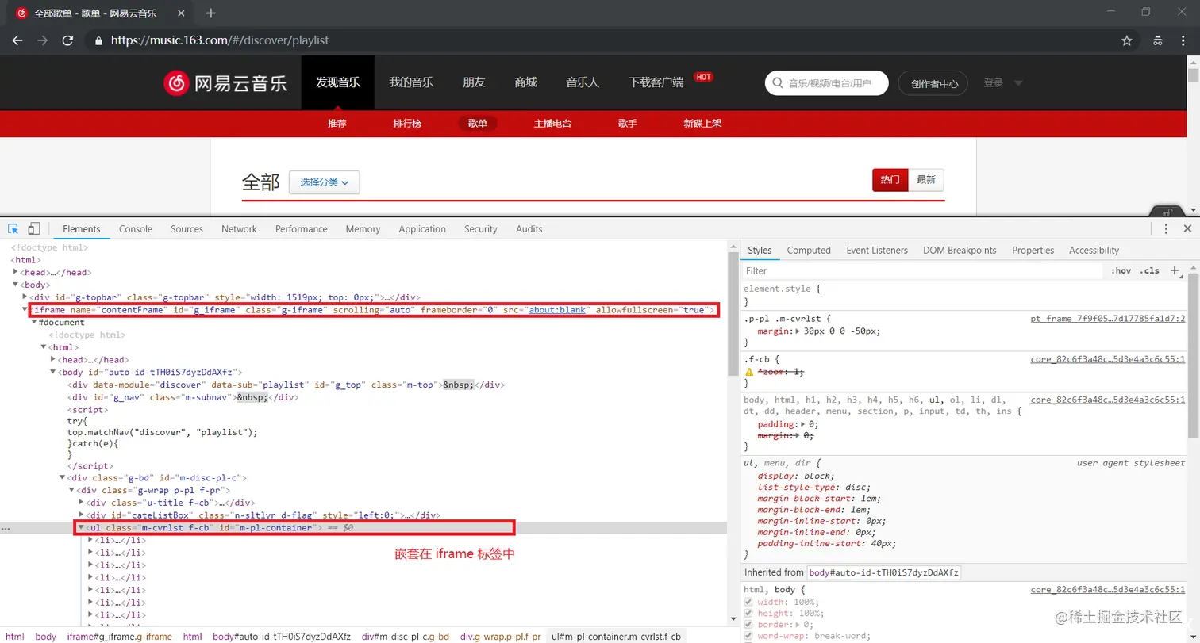Click the site padlock icon
Image resolution: width=1200 pixels, height=643 pixels.
click(x=98, y=40)
